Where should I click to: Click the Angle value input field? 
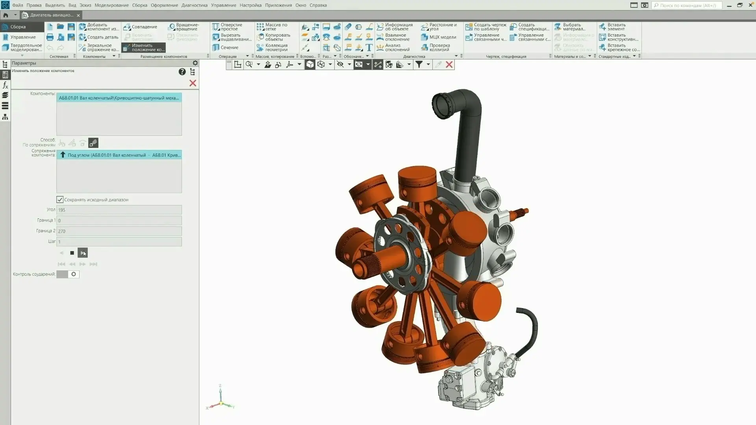click(119, 210)
